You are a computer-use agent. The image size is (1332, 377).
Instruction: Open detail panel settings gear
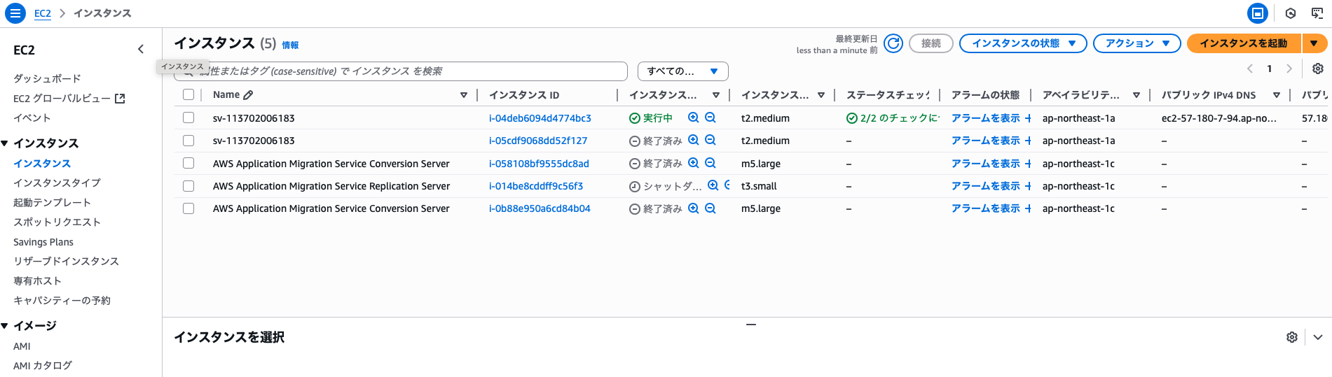[x=1292, y=337]
